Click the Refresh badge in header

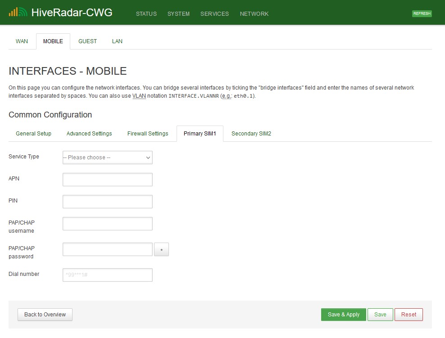coord(422,14)
